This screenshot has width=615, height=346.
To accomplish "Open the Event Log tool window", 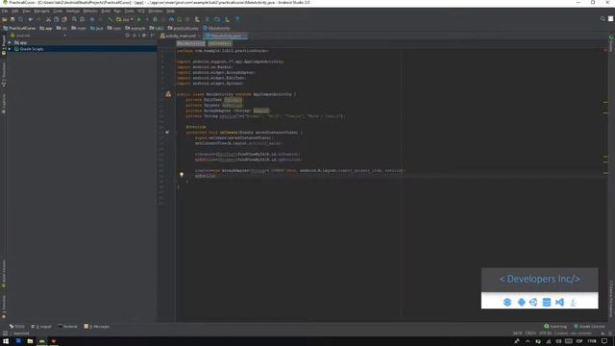I will pyautogui.click(x=555, y=327).
